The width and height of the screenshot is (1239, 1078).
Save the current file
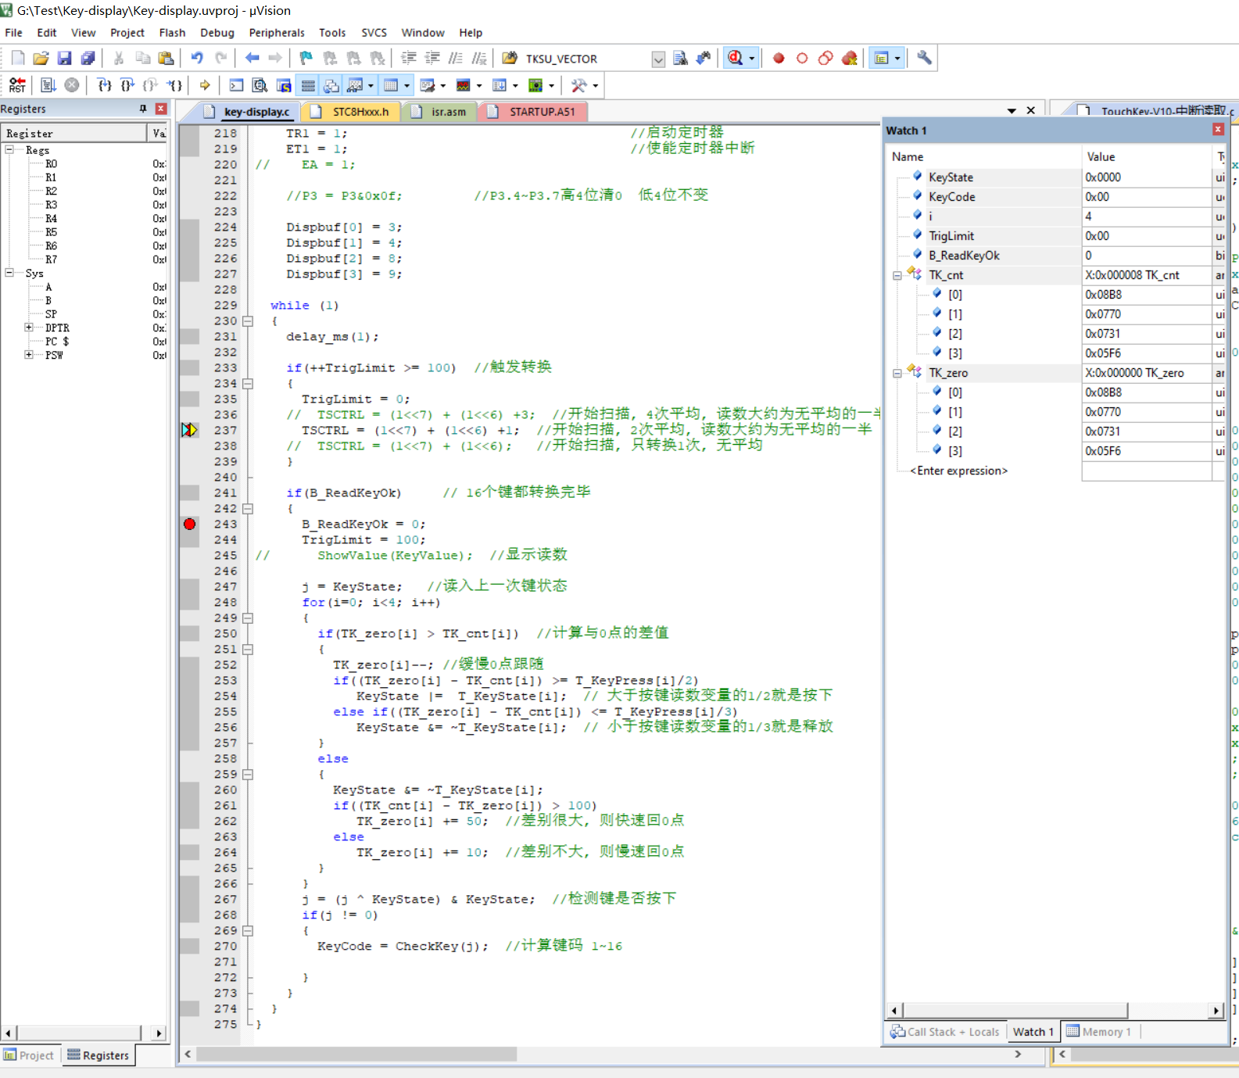tap(65, 58)
